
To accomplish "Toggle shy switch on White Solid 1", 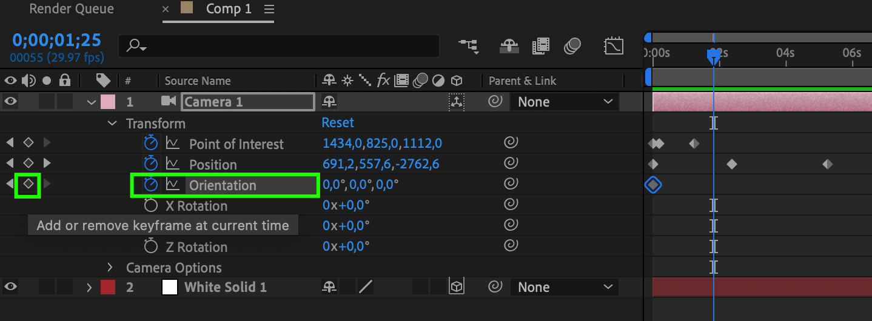I will [x=329, y=287].
